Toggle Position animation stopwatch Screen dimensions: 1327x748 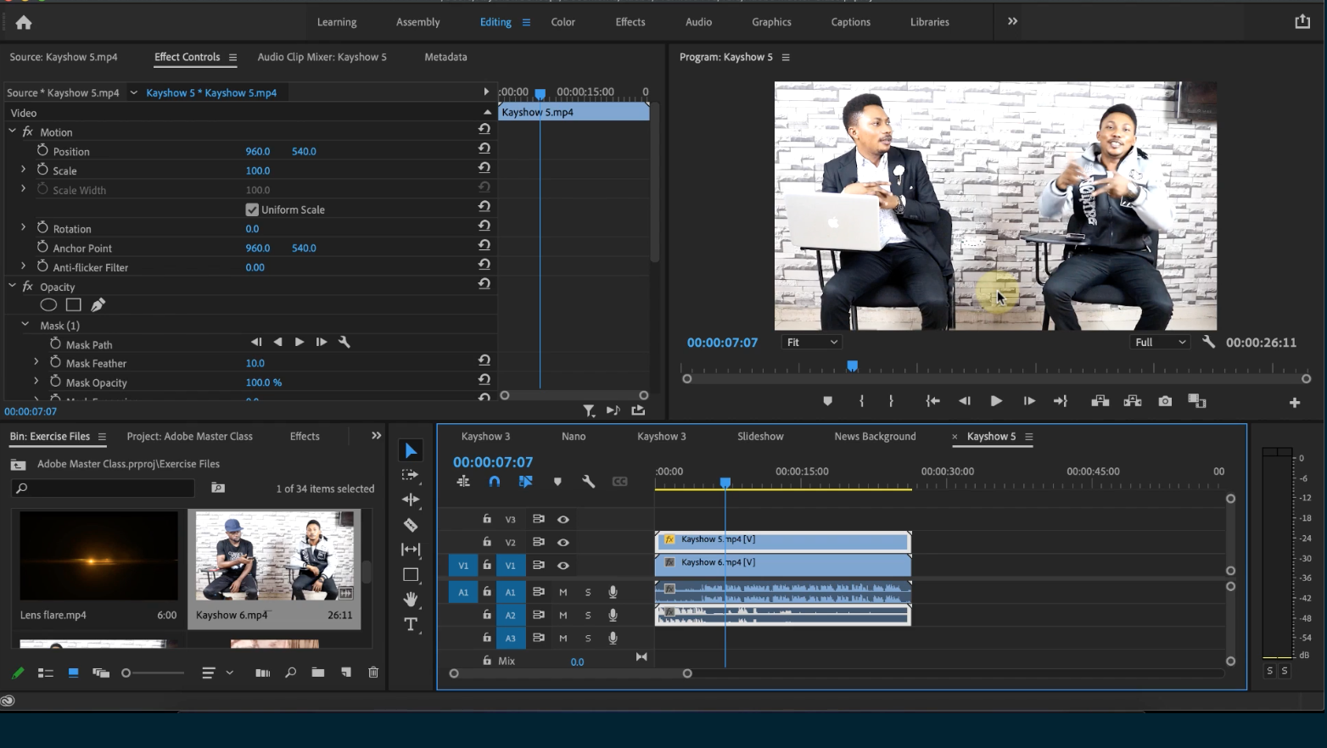coord(42,150)
